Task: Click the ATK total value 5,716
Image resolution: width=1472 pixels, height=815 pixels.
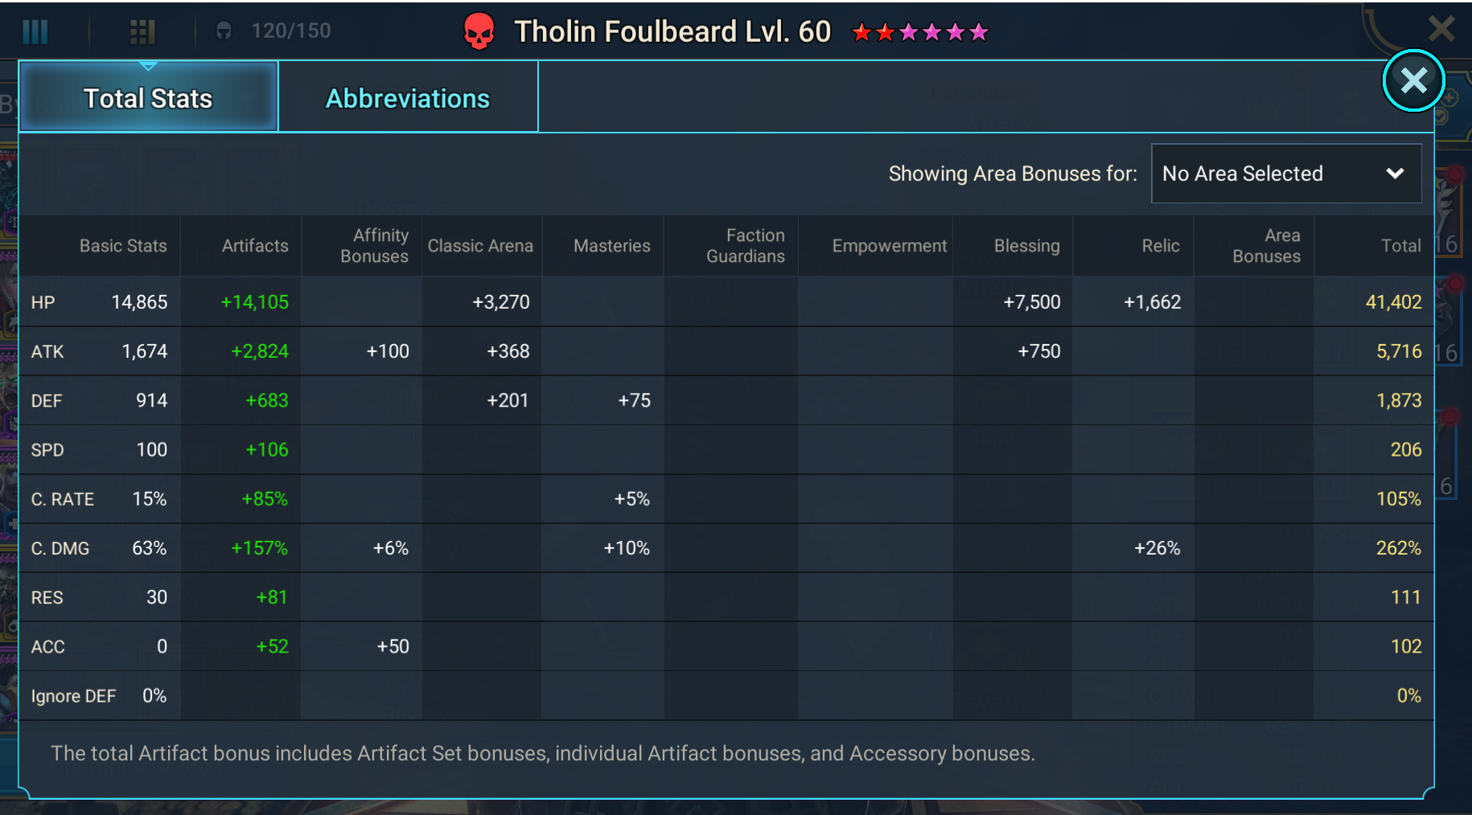Action: [x=1399, y=351]
